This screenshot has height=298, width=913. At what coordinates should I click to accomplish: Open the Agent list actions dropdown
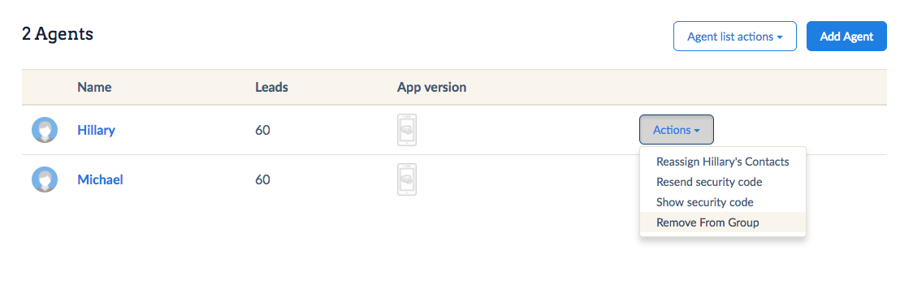click(x=735, y=36)
